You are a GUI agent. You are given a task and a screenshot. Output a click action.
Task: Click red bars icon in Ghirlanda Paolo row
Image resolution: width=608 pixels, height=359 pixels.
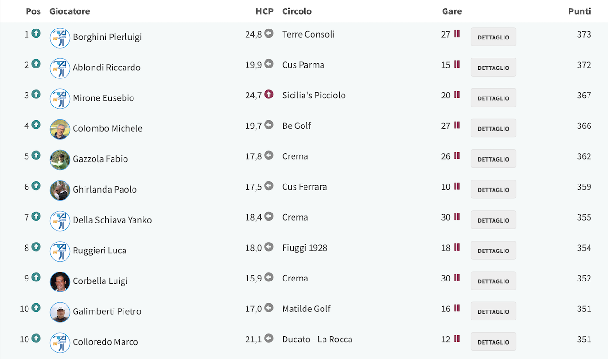pyautogui.click(x=457, y=186)
